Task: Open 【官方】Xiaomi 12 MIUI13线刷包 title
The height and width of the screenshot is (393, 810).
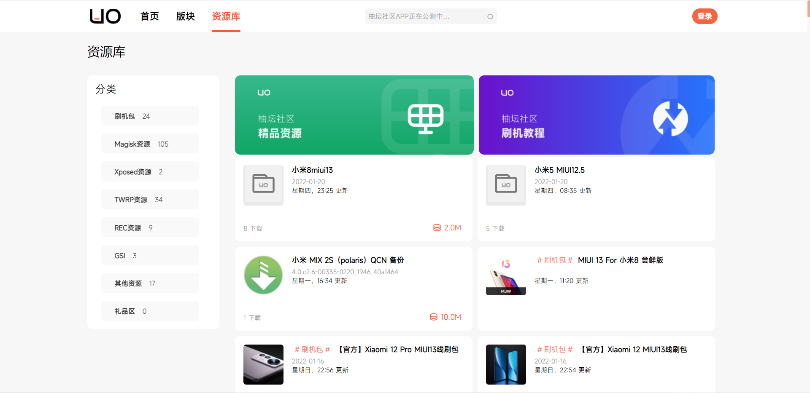Action: (633, 350)
